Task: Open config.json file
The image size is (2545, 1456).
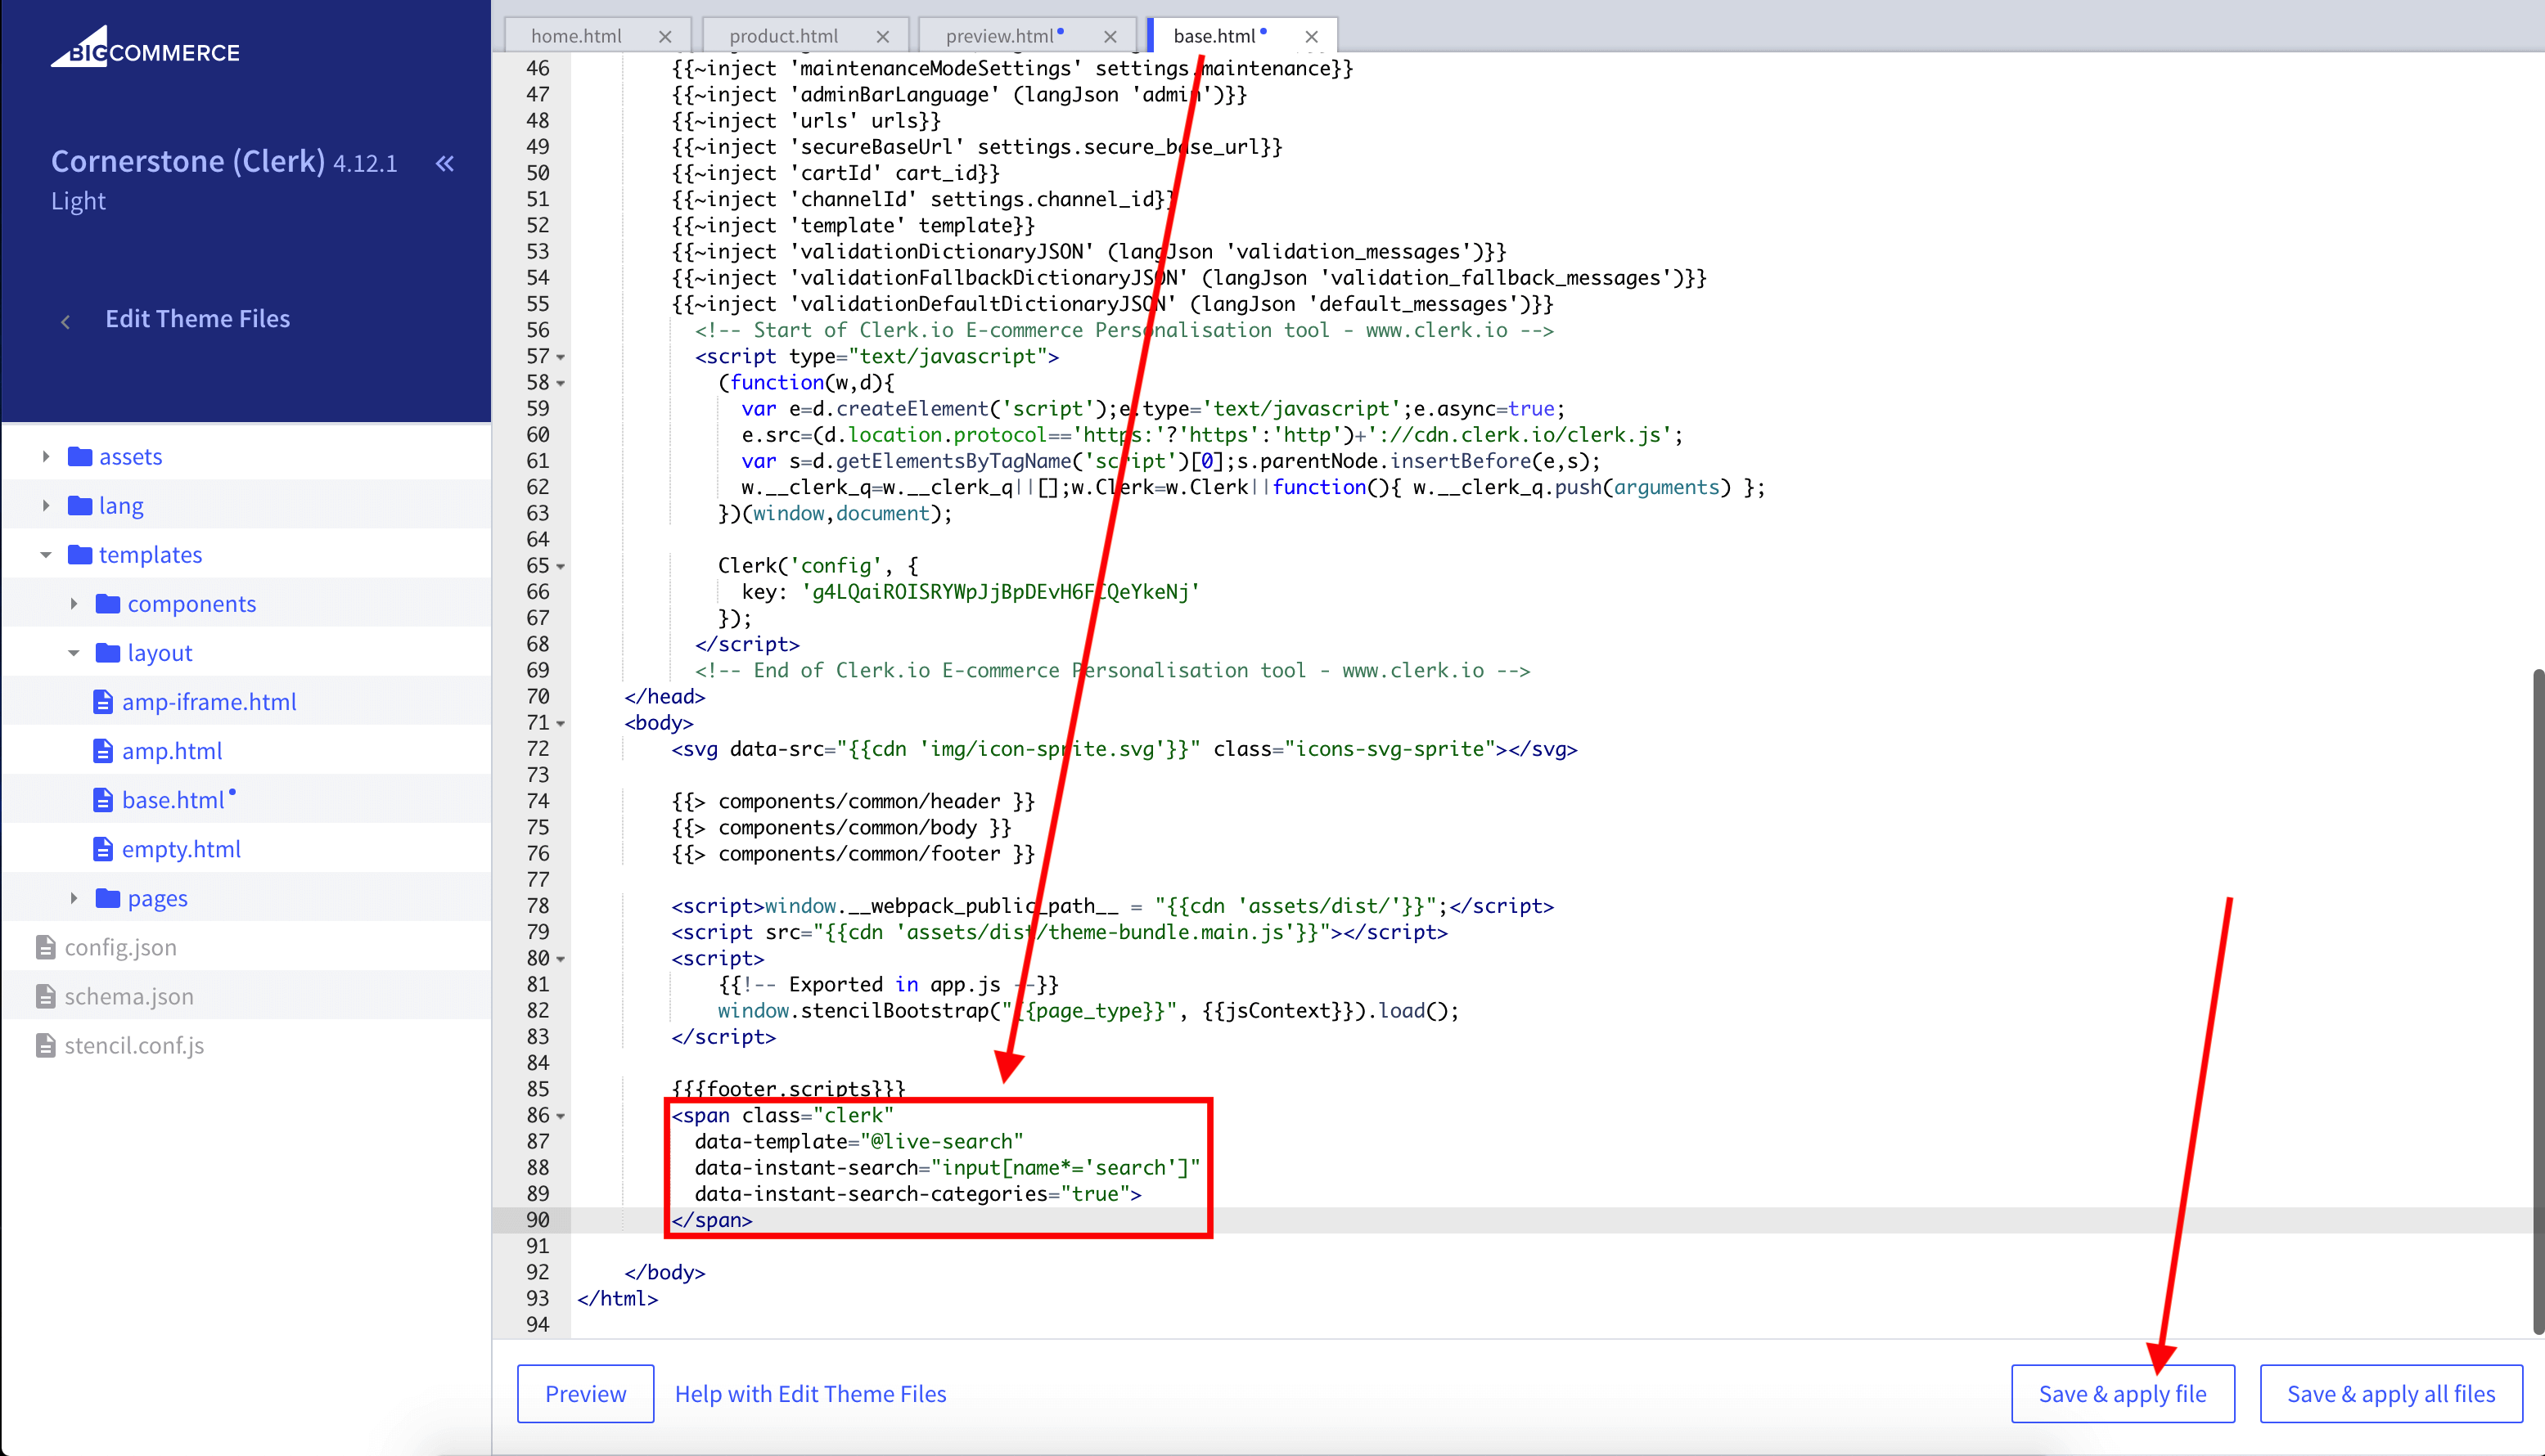Action: pyautogui.click(x=120, y=947)
